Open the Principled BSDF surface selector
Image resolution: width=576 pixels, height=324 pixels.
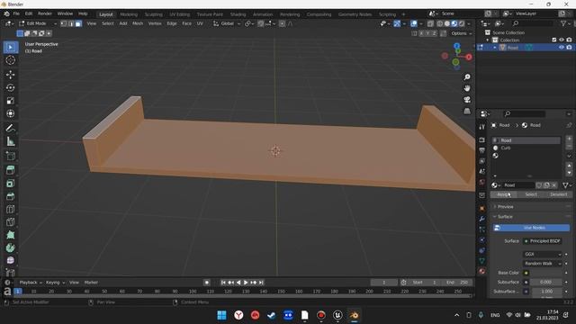[x=542, y=241]
